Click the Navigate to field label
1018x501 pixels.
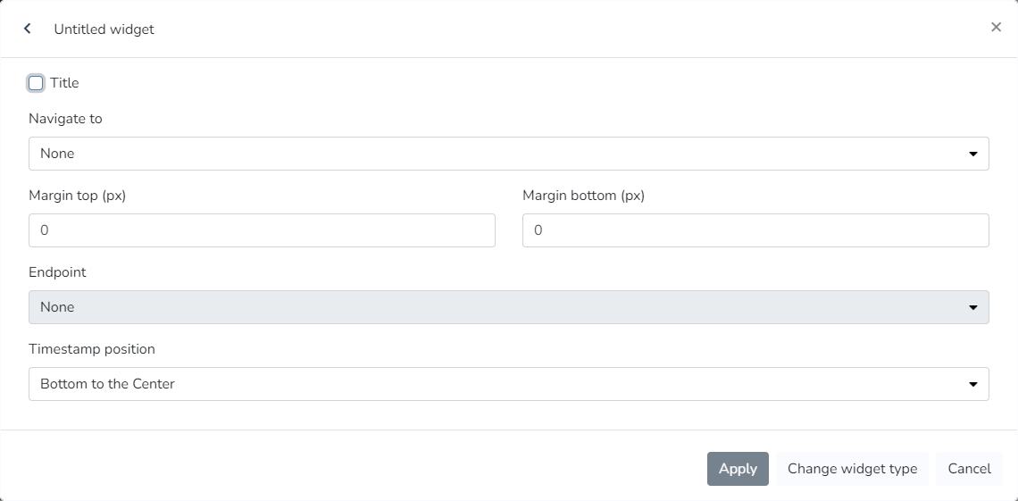coord(65,119)
